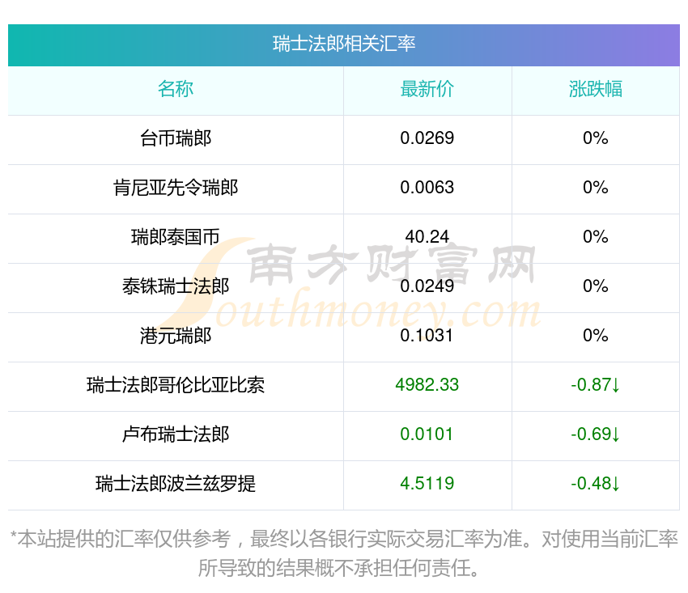Click the -0.87↓ change value
The image size is (688, 593).
tap(596, 385)
